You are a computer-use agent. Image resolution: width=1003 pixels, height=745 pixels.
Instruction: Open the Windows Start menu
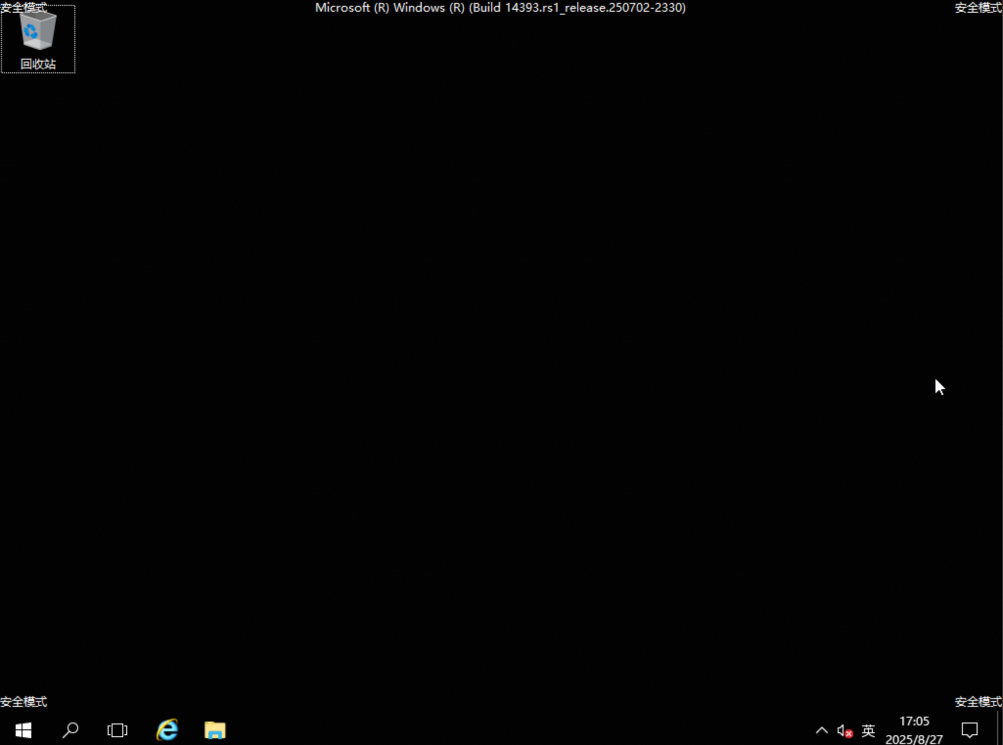coord(23,730)
